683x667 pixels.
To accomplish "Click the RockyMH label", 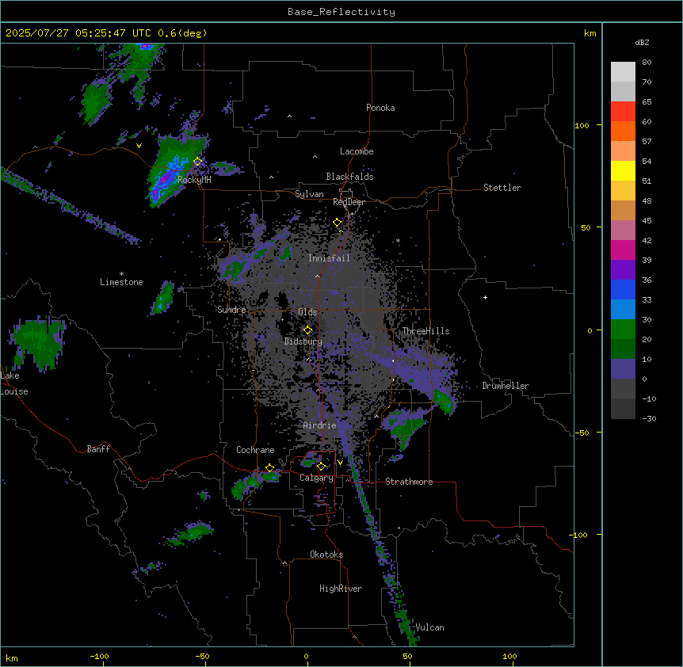I will click(x=194, y=180).
